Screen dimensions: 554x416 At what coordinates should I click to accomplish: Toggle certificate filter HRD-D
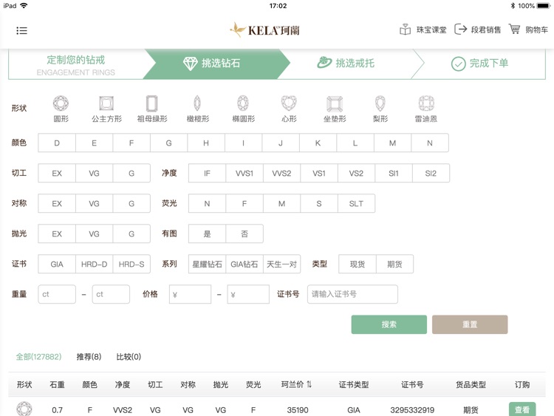point(94,264)
